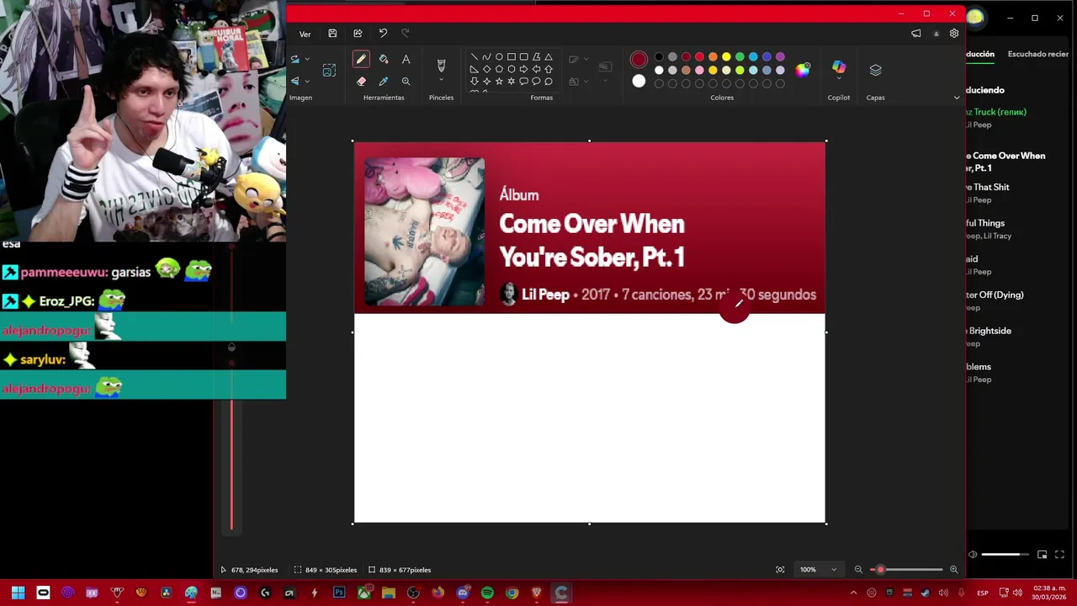
Task: Pick the right arrow shape
Action: click(523, 69)
